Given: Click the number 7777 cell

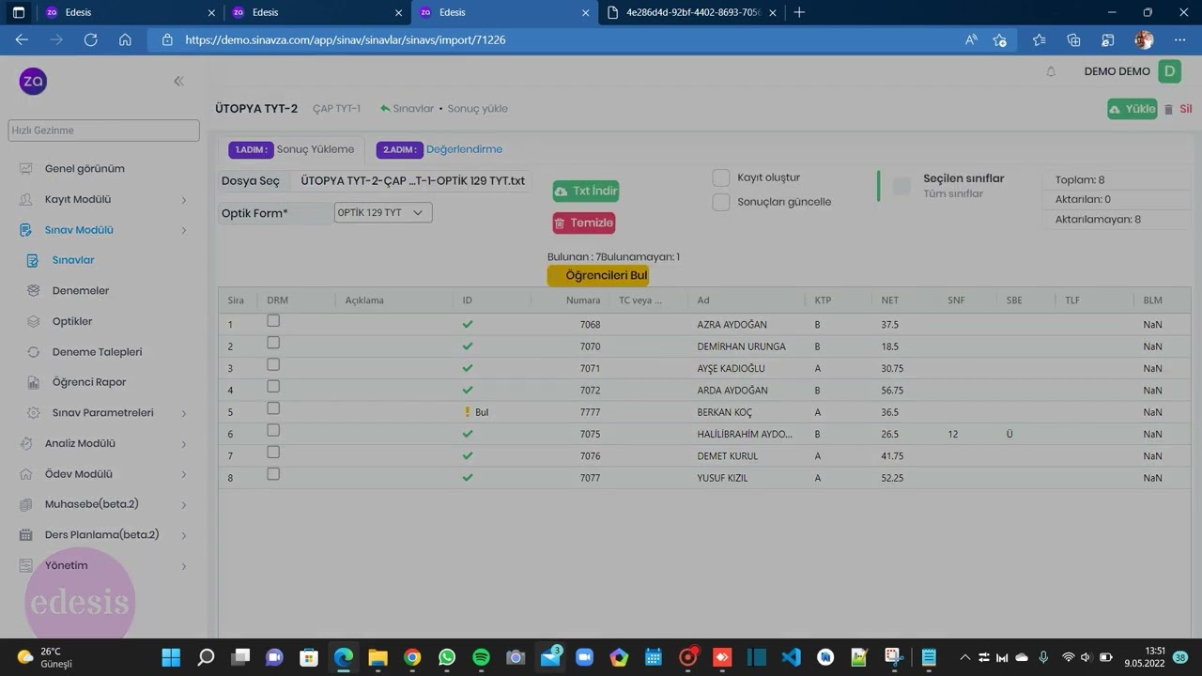Looking at the screenshot, I should coord(590,412).
